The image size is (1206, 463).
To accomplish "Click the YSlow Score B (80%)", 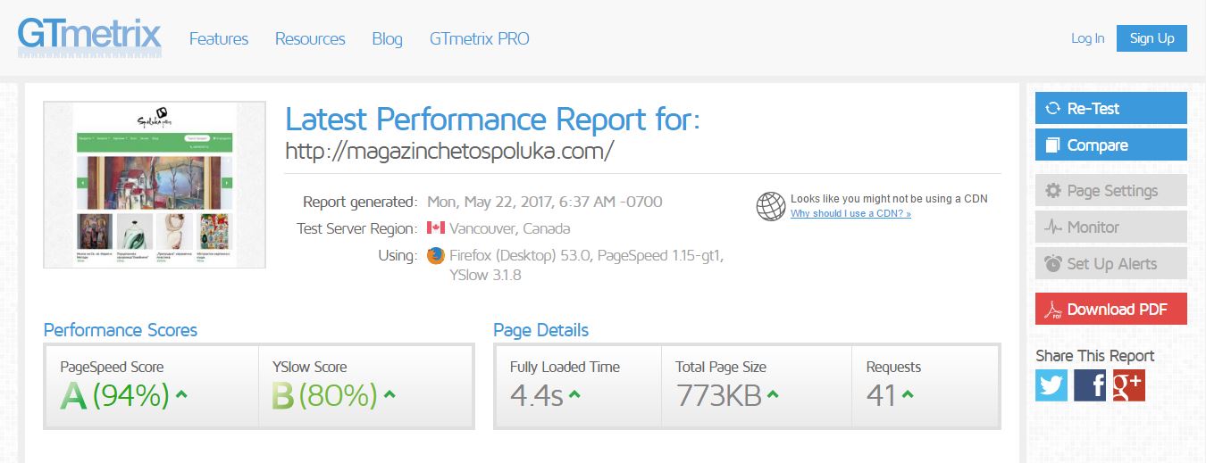I will (326, 395).
